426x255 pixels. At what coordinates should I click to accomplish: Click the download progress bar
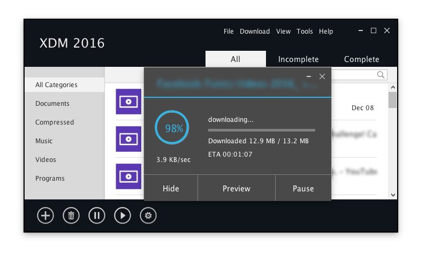(262, 130)
